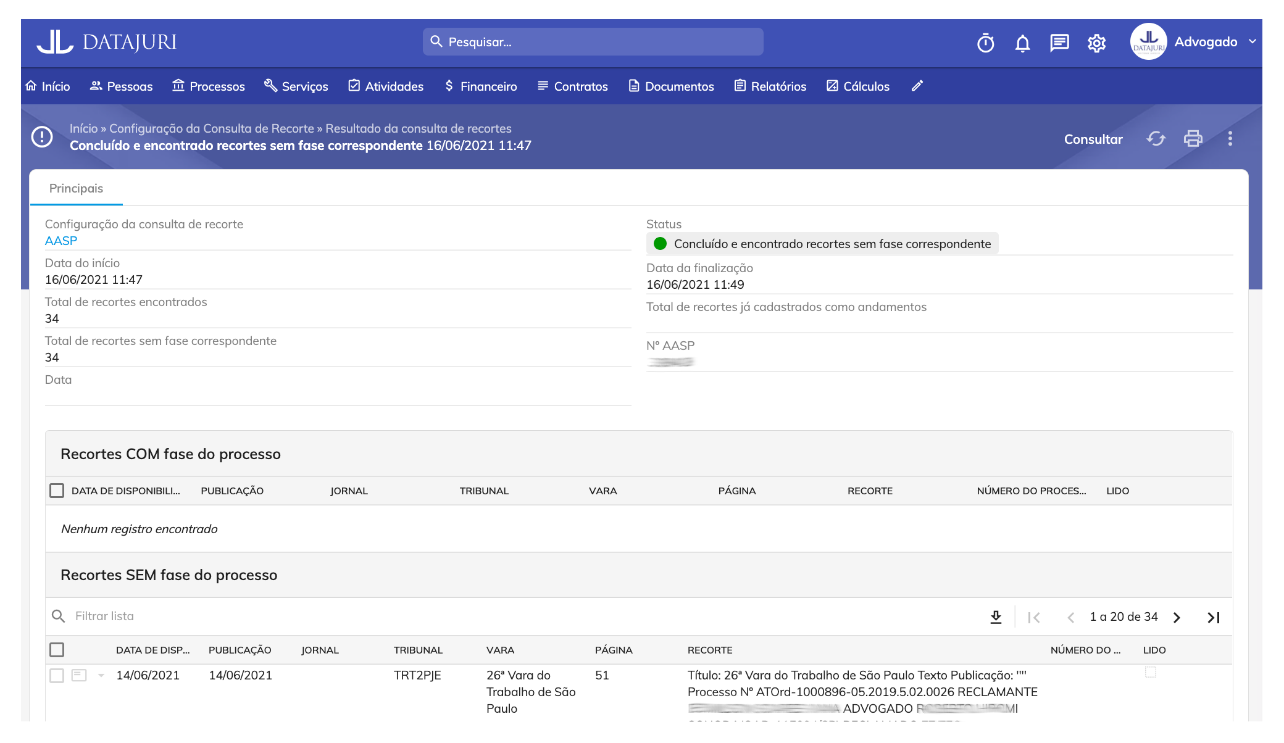The width and height of the screenshot is (1284, 743).
Task: Open messages via the chat bubble icon
Action: pyautogui.click(x=1060, y=43)
